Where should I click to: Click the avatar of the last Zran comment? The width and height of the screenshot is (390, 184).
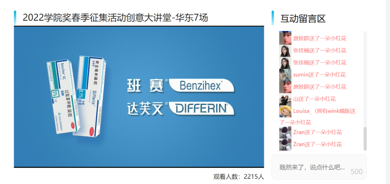[285, 145]
